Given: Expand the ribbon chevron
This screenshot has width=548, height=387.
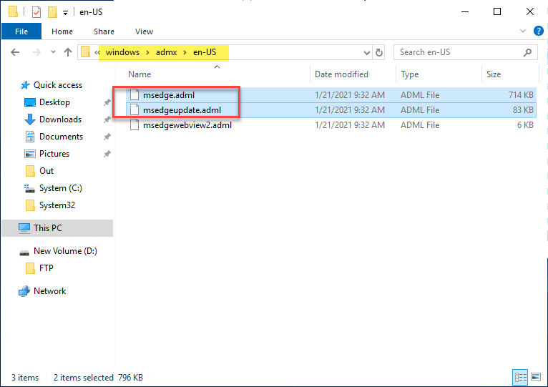Looking at the screenshot, I should (x=523, y=31).
